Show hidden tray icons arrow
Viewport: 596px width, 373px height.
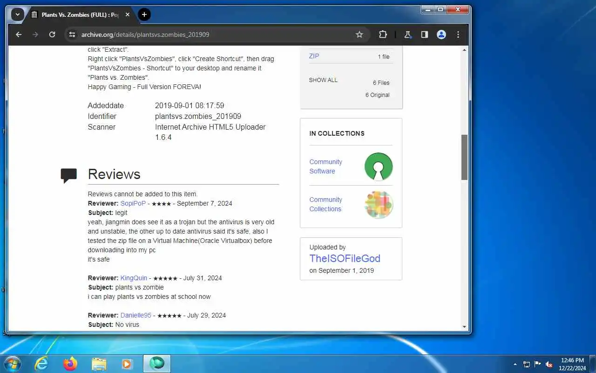point(515,364)
